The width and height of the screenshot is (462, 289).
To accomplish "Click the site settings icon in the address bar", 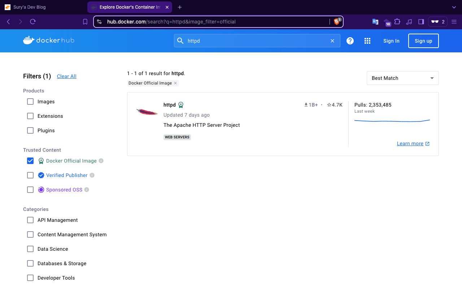I will tap(100, 22).
